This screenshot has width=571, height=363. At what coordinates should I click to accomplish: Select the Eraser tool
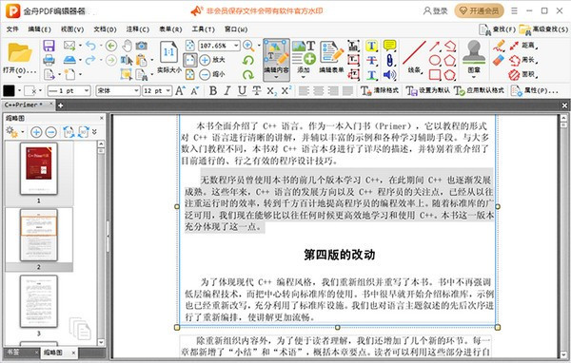tap(499, 60)
